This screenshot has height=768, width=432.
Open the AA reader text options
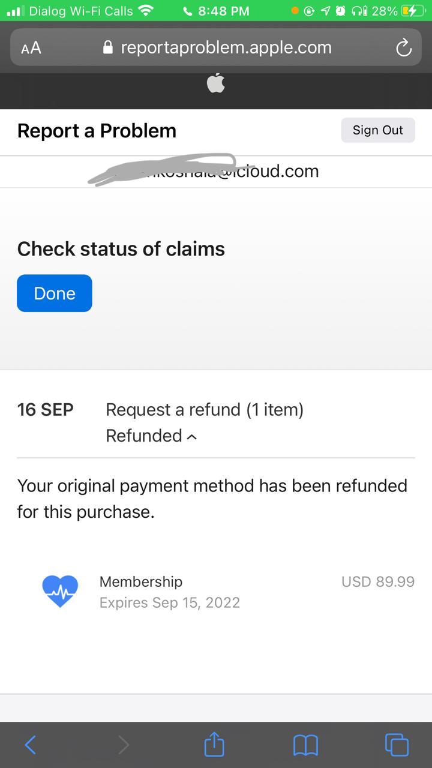tap(31, 48)
